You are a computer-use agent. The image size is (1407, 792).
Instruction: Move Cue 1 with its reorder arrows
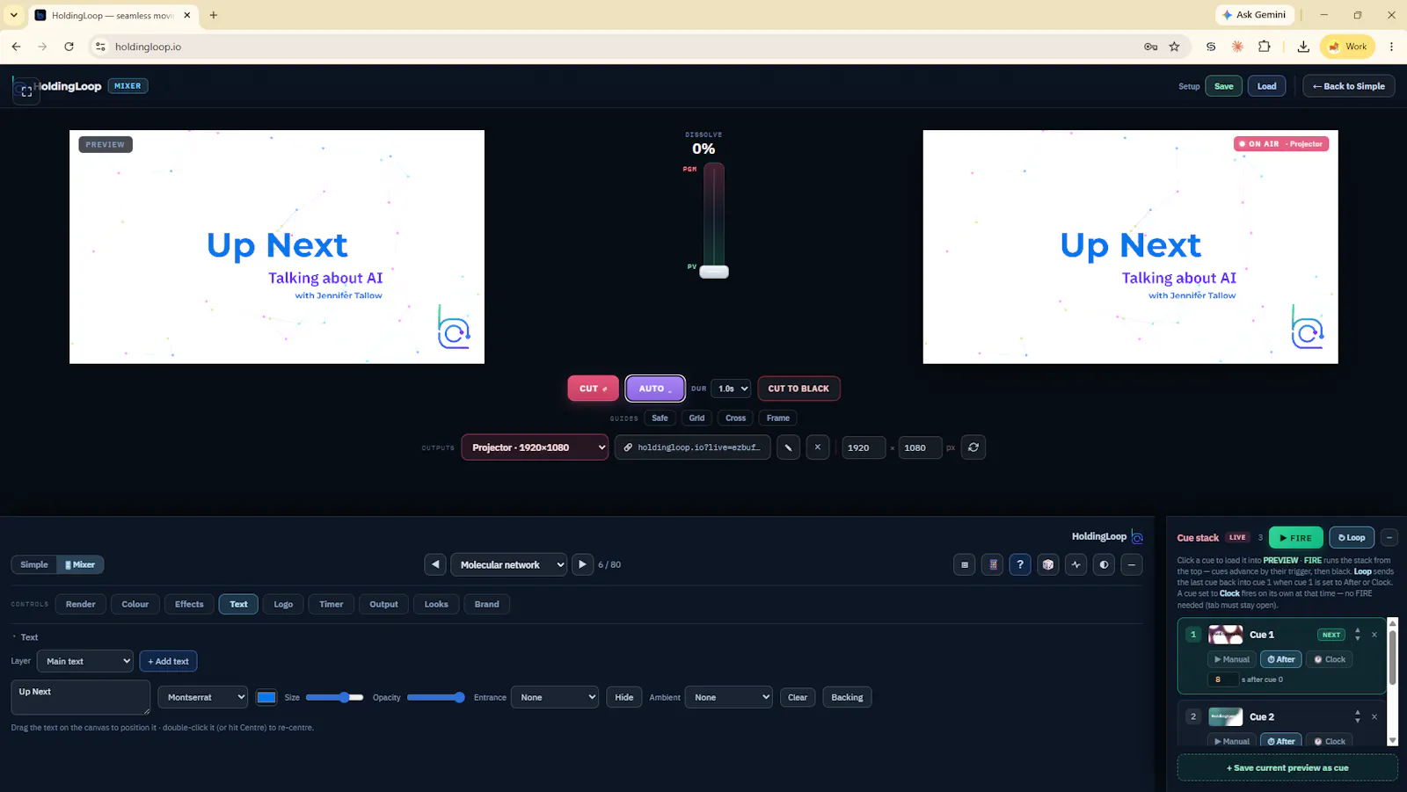(1358, 635)
